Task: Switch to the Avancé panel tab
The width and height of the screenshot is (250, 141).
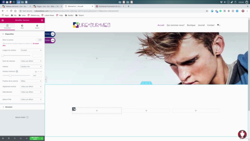Action: 37,27
